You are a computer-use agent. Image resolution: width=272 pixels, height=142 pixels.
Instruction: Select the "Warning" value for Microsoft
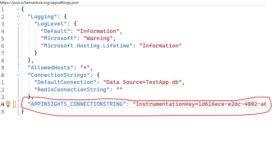[98, 38]
